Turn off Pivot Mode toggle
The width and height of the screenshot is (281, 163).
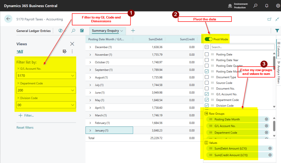(208, 39)
